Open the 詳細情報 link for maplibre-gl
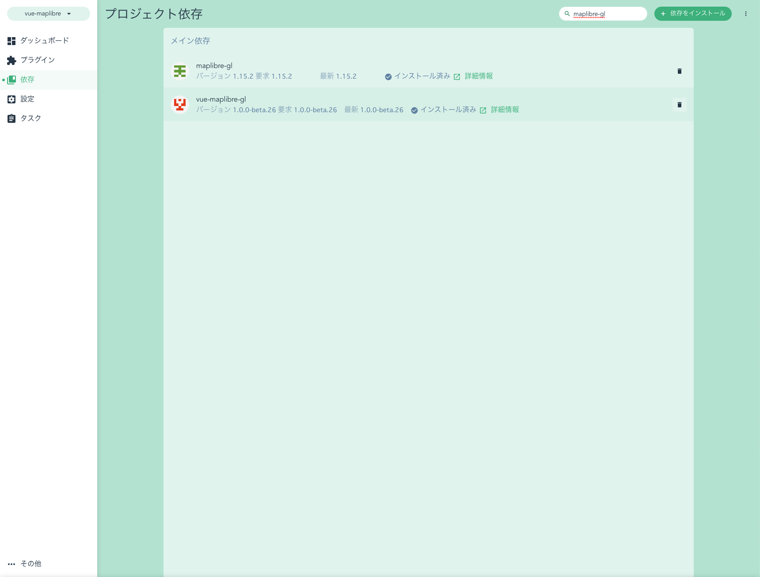Screen dimensions: 760x577 pyautogui.click(x=479, y=76)
